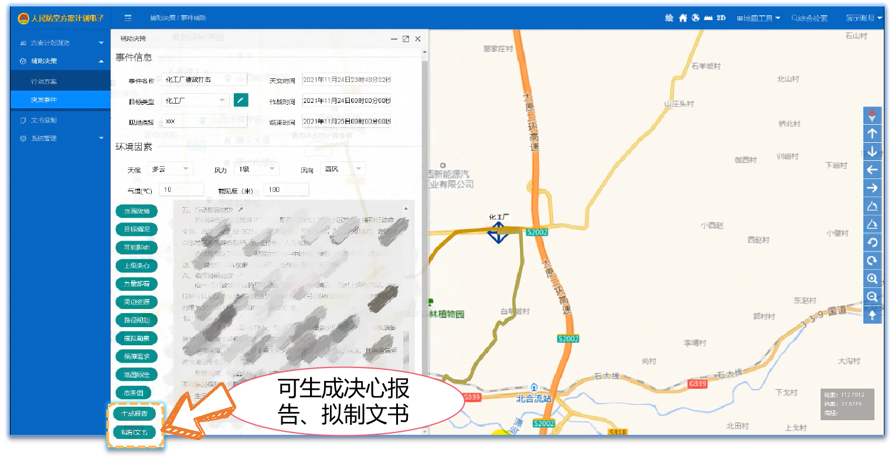Screen dimensions: 895x467
Task: Click the 事件名称 input field
Action: [x=205, y=80]
